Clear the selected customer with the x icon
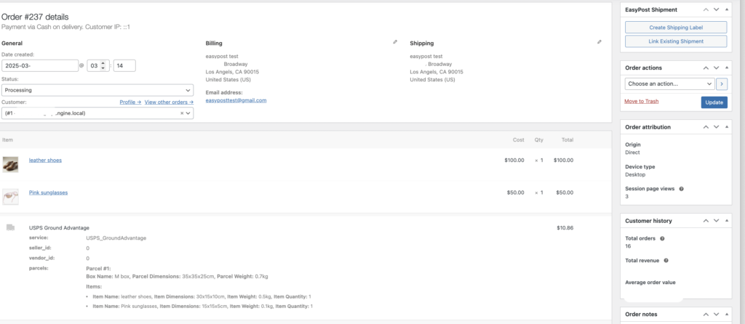Image resolution: width=745 pixels, height=324 pixels. point(181,113)
